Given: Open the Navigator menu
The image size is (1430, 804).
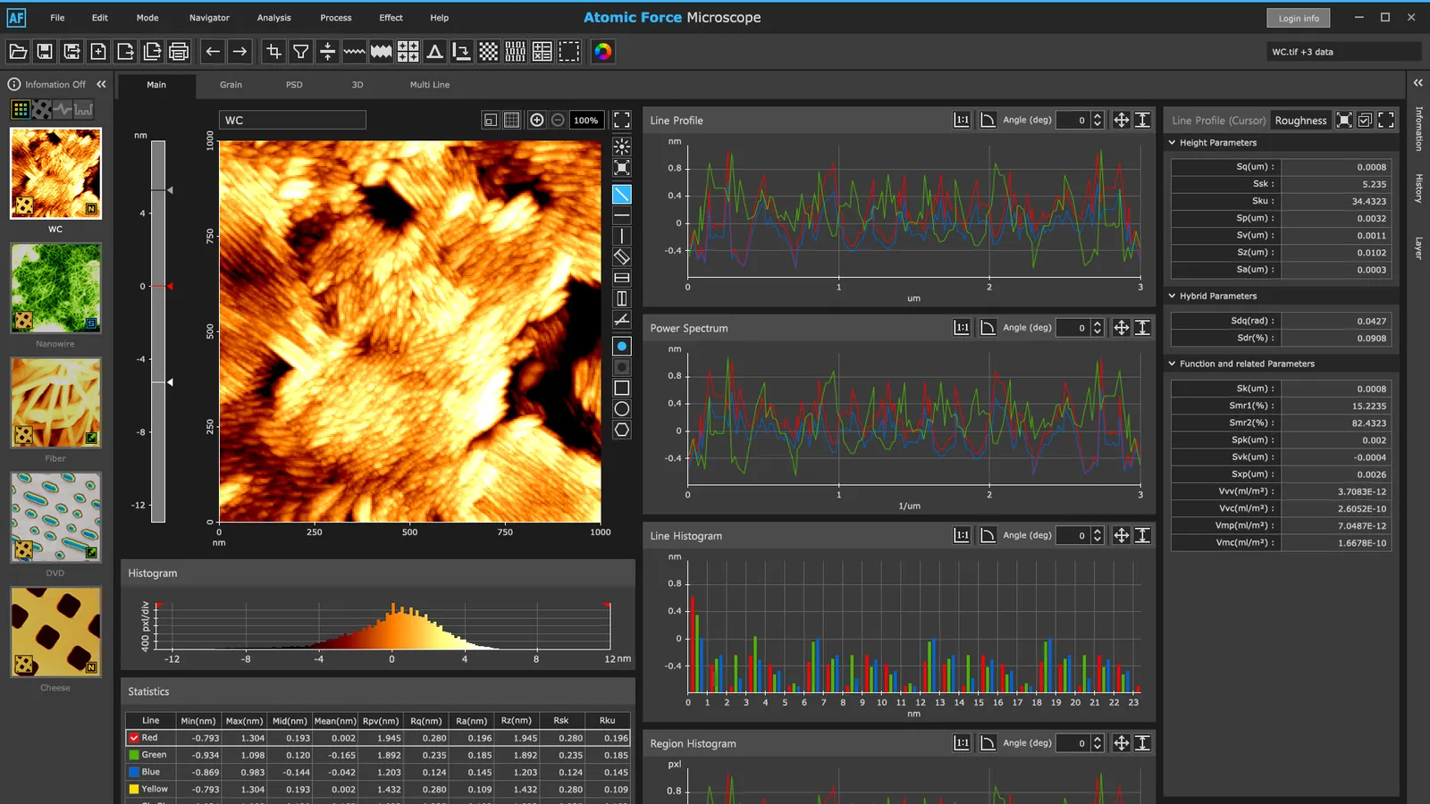Looking at the screenshot, I should tap(209, 18).
